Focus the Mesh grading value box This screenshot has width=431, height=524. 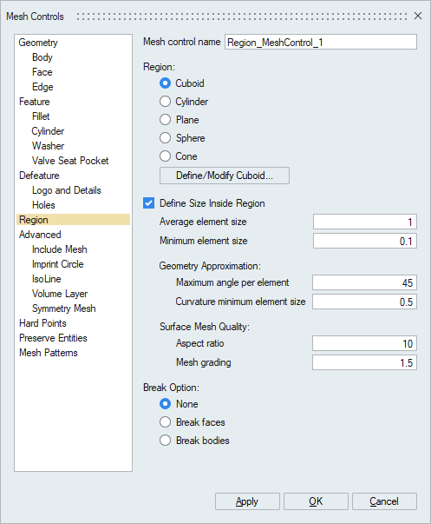click(364, 362)
